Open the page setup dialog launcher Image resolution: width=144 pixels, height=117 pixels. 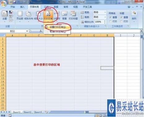point(77,26)
